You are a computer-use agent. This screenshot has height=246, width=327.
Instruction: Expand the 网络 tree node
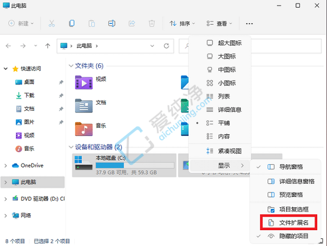point(6,215)
